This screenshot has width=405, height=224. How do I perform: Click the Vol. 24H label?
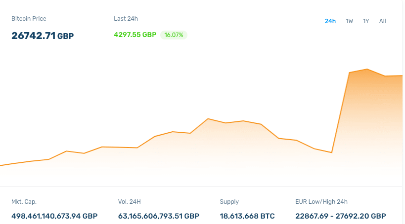(130, 202)
